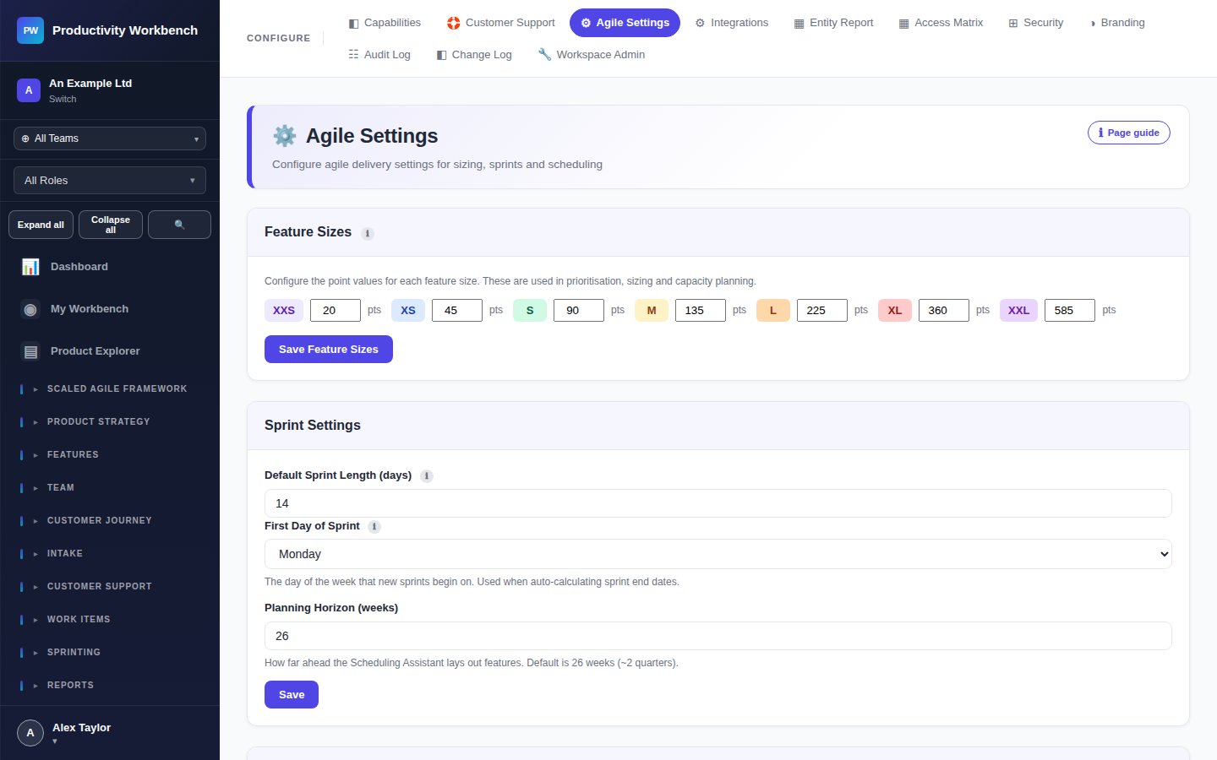Expand the Product Strategy section
Image resolution: width=1217 pixels, height=760 pixels.
110,422
